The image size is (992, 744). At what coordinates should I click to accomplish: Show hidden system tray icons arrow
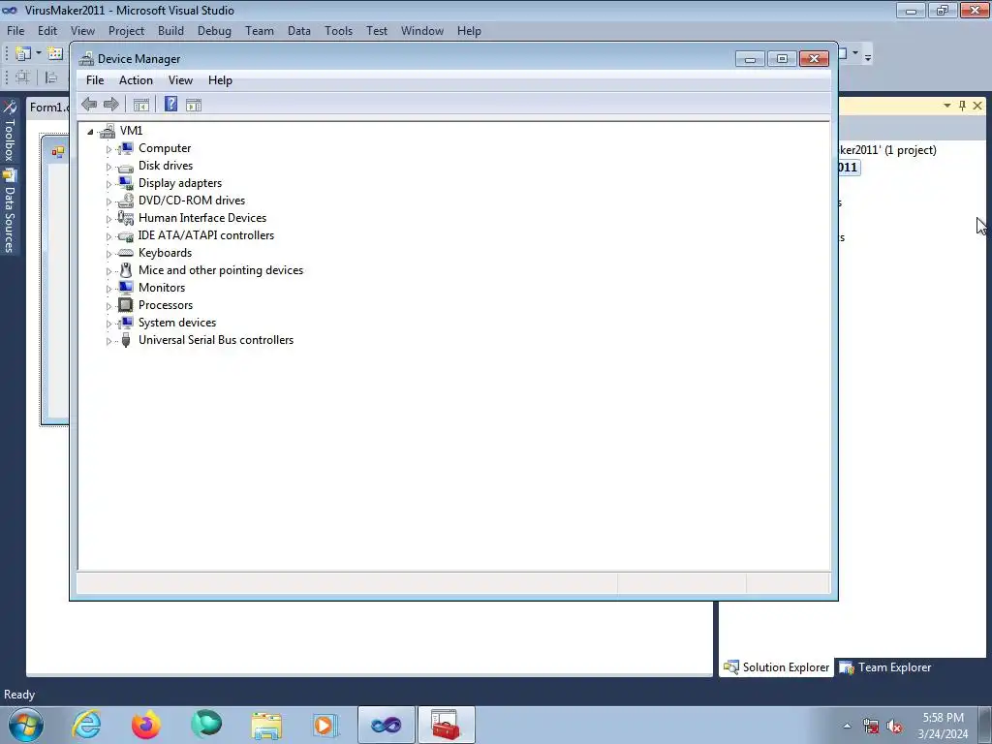point(847,727)
